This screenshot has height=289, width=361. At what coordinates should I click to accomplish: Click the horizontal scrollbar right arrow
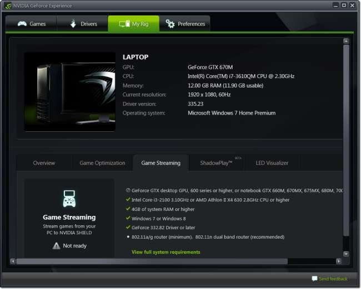pos(339,261)
